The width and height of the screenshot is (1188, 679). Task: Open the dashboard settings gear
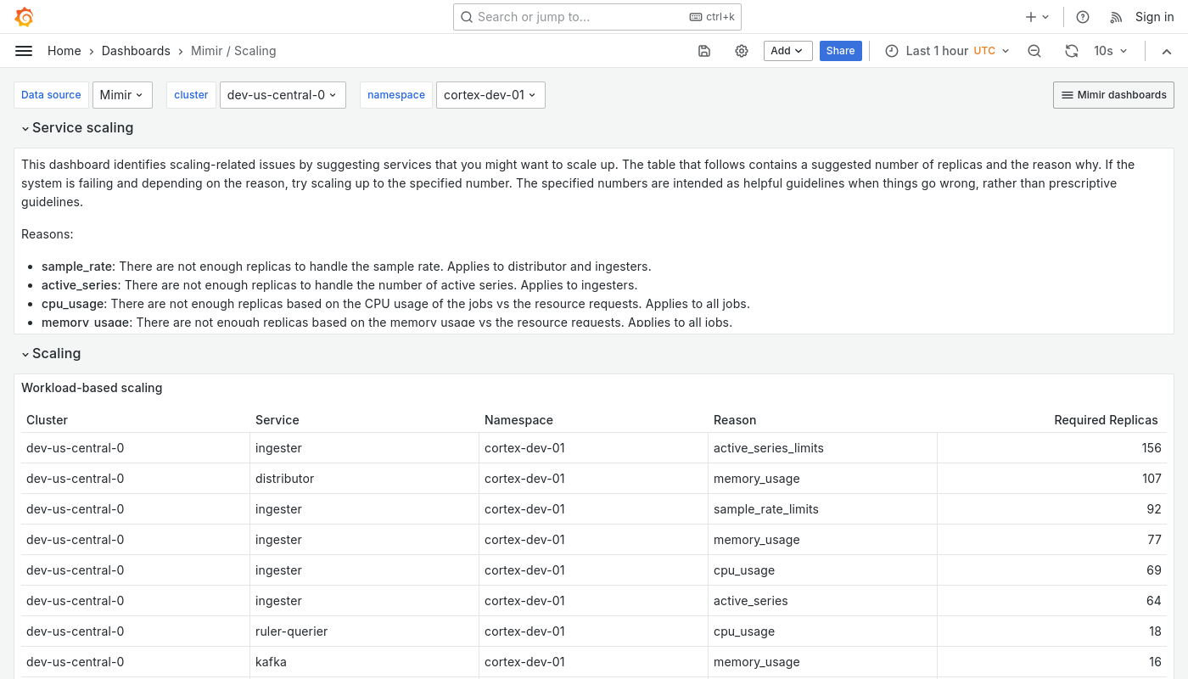[x=742, y=51]
